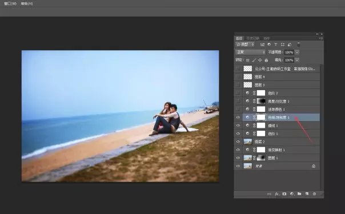
Task: Click the 图层 1 layer mask thumbnail
Action: tap(261, 158)
